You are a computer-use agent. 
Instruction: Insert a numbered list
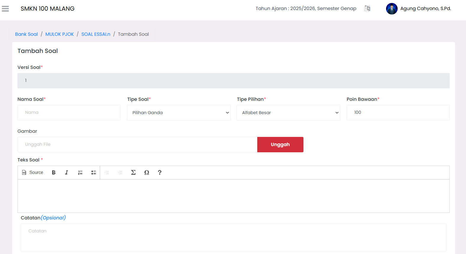pos(80,172)
